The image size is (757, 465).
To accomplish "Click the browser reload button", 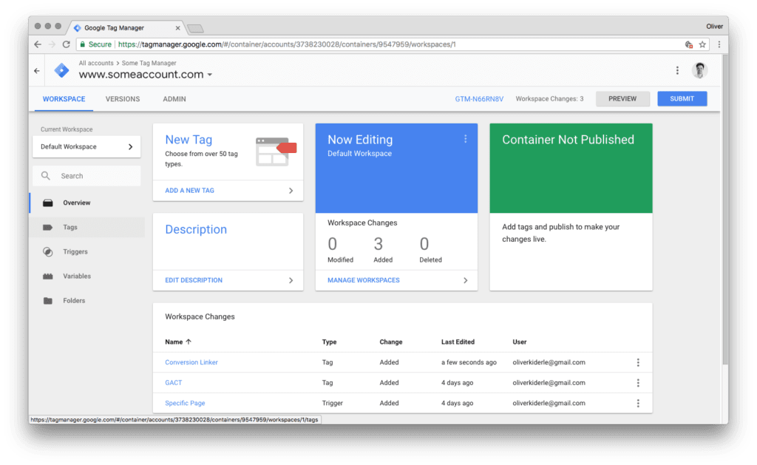I will point(66,44).
